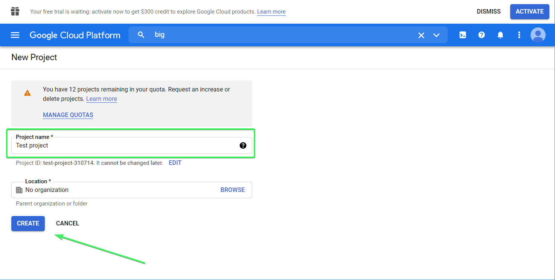555x280 pixels.
Task: Open the notifications bell
Action: click(500, 35)
